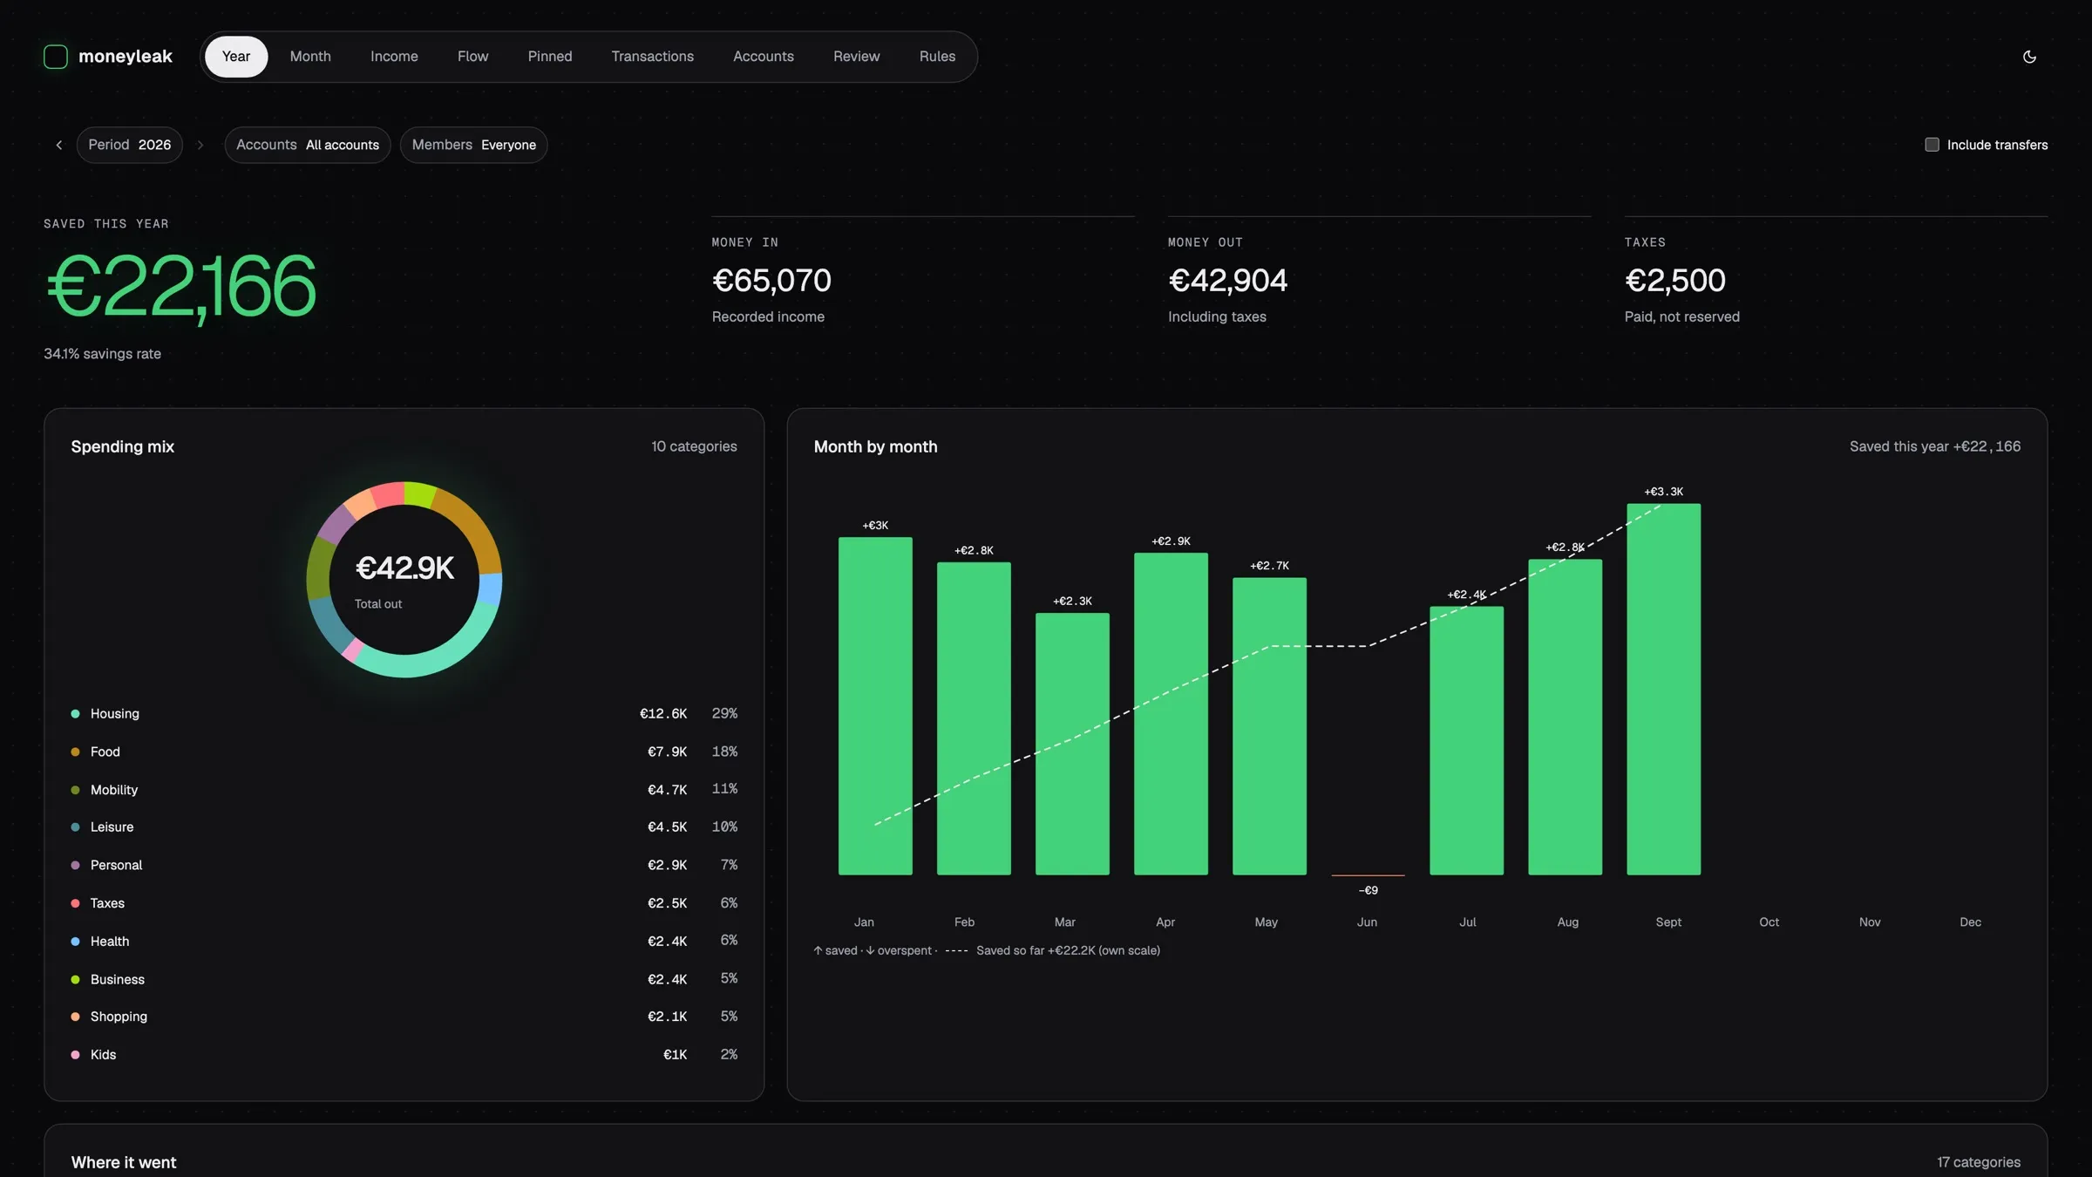2092x1177 pixels.
Task: Click the February +€2.8K bar
Action: coord(974,718)
